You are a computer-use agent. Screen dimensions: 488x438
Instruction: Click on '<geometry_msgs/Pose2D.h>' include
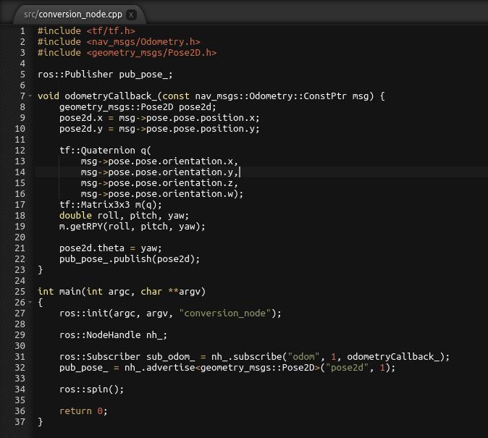pyautogui.click(x=151, y=53)
